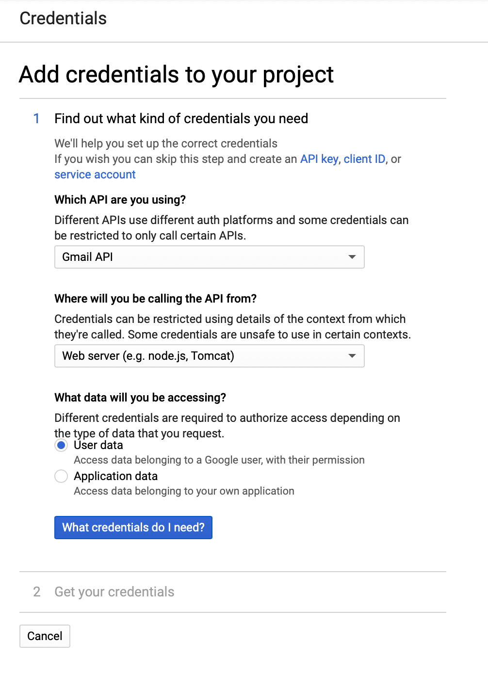Click the Access data belonging to your own application text

point(184,491)
